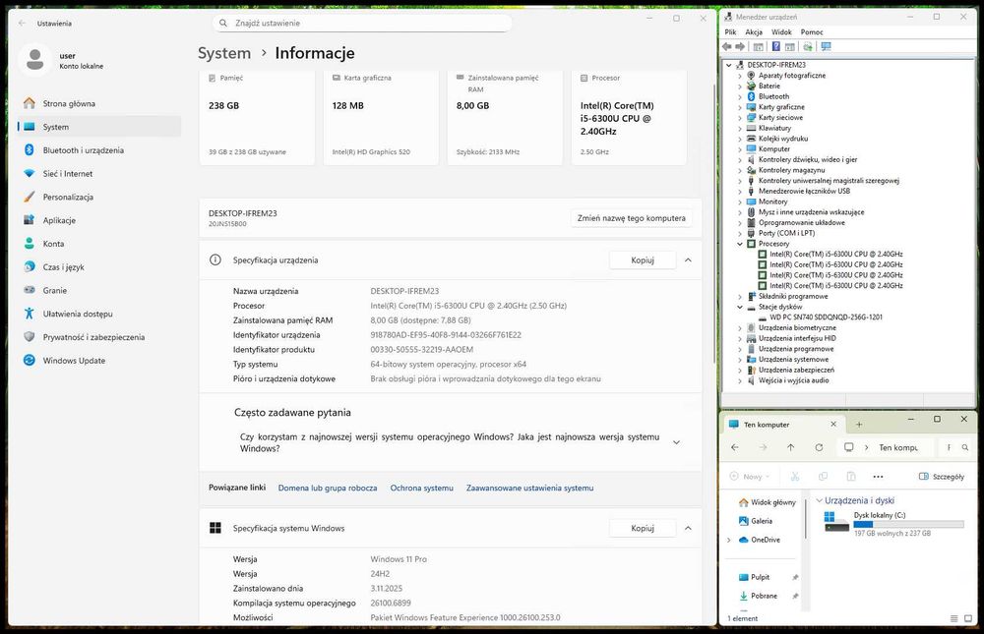This screenshot has width=984, height=634.
Task: Open the Plik menu in Device Manager
Action: (x=730, y=32)
